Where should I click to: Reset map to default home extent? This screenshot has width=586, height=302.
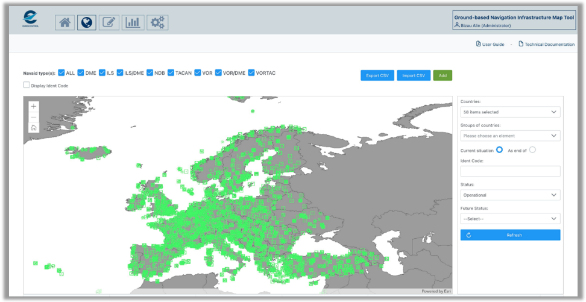[x=34, y=128]
